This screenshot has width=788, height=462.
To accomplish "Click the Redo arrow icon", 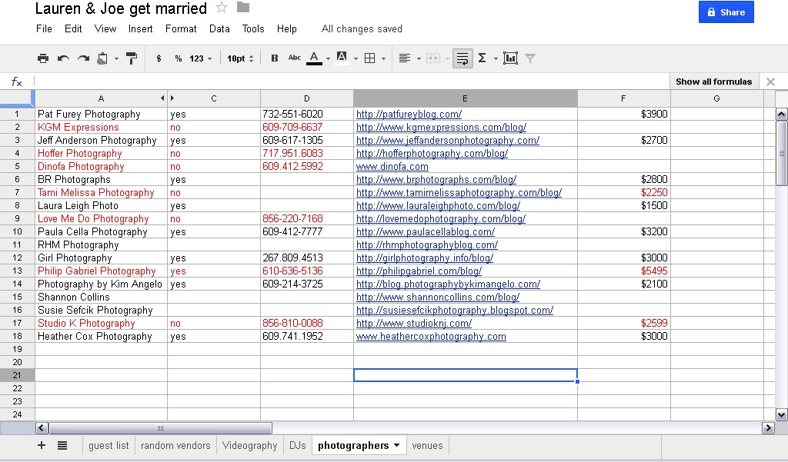I will point(83,58).
